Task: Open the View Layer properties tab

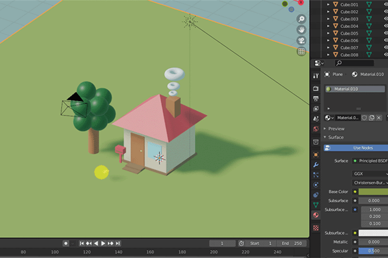Action: pyautogui.click(x=316, y=109)
